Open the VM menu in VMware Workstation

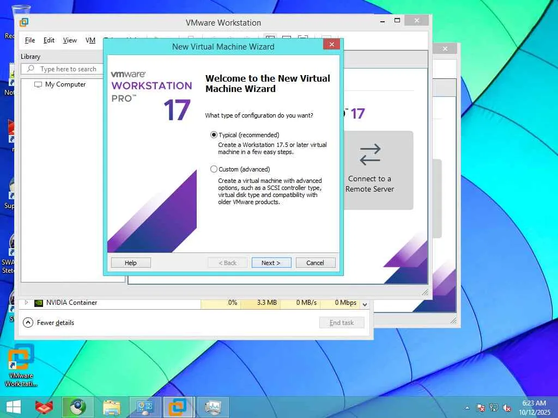point(90,40)
